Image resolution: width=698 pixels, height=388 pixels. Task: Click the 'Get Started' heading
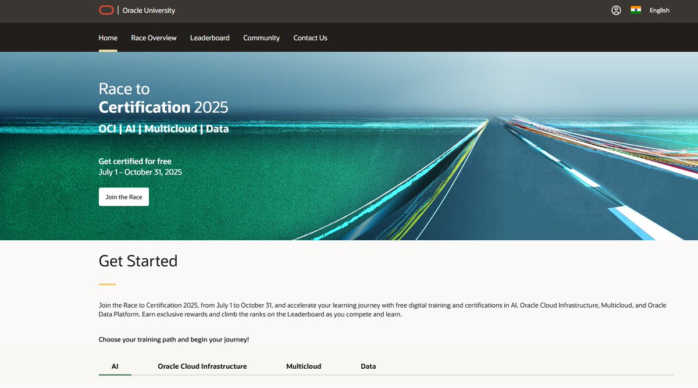click(x=138, y=261)
